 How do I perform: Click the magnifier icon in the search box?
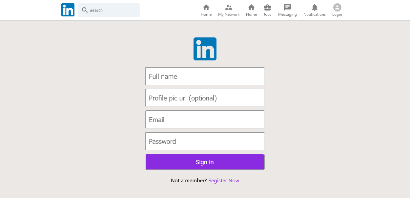(x=85, y=10)
